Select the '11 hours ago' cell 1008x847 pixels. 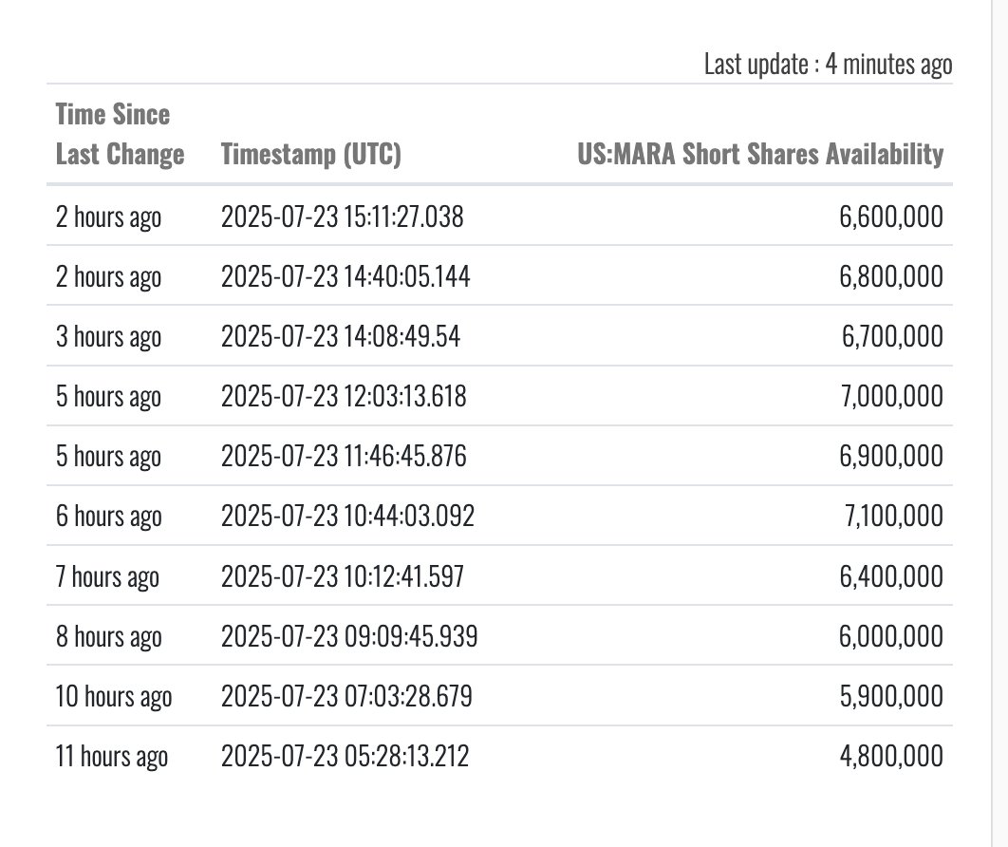click(112, 757)
